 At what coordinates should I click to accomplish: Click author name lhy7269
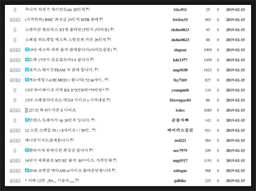pyautogui.click(x=180, y=80)
